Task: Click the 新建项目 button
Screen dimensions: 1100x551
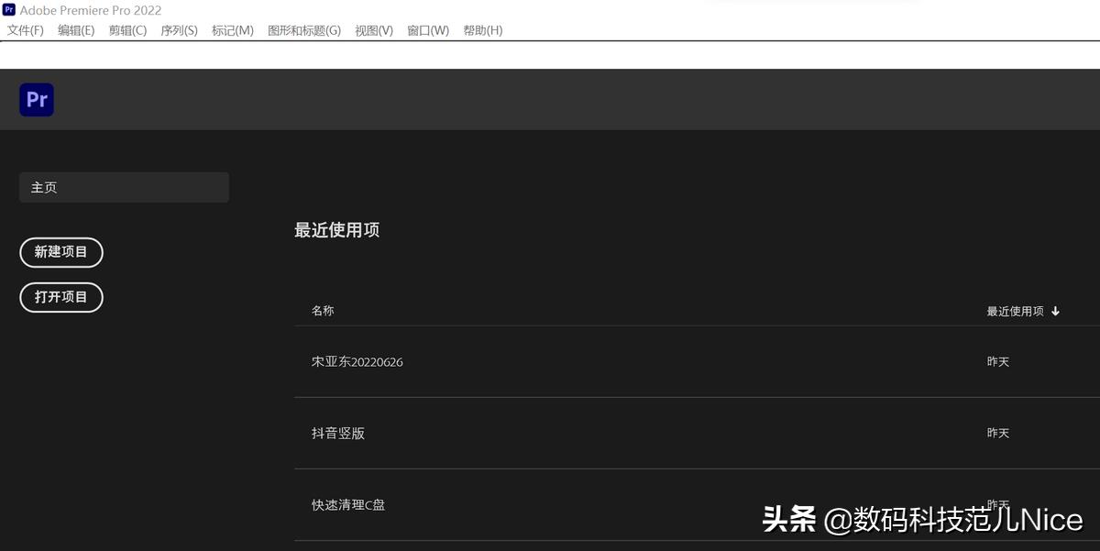Action: 60,252
